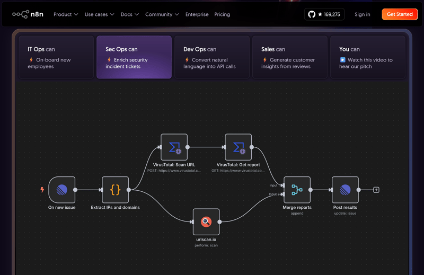Click the Post results node
The image size is (424, 275).
[345, 190]
